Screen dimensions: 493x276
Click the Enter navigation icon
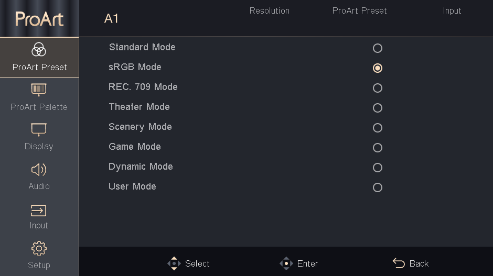click(286, 263)
